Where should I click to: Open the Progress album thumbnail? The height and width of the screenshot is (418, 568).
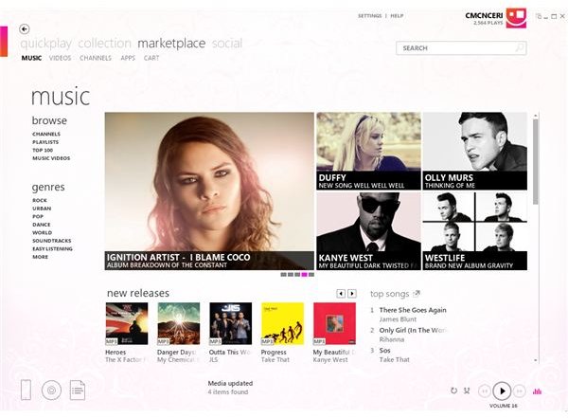pos(282,323)
